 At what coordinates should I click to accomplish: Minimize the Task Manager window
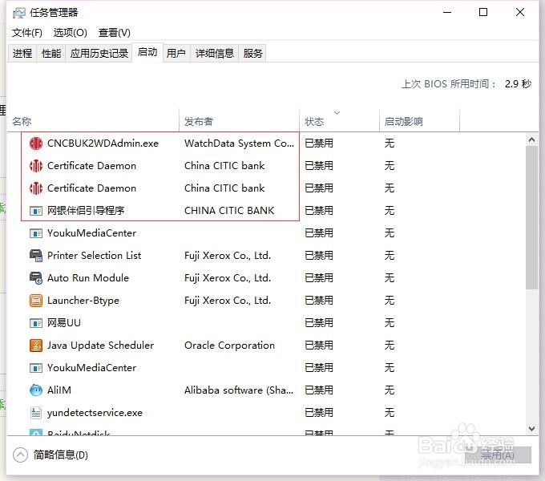pyautogui.click(x=447, y=12)
